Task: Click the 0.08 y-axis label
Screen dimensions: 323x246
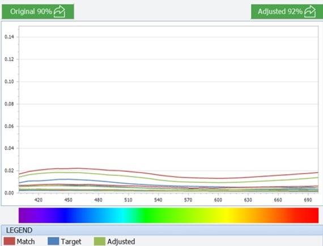Action: tap(9, 104)
